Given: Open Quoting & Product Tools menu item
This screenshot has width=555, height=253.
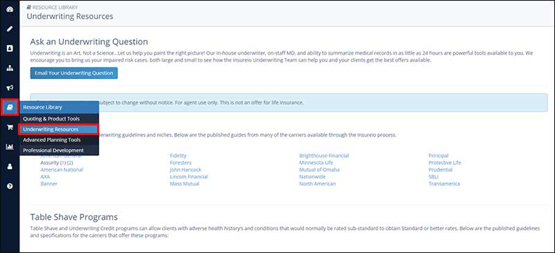Looking at the screenshot, I should [59, 119].
